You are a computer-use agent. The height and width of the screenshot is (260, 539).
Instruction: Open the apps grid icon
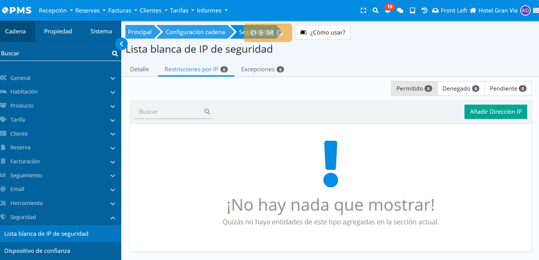point(536,11)
